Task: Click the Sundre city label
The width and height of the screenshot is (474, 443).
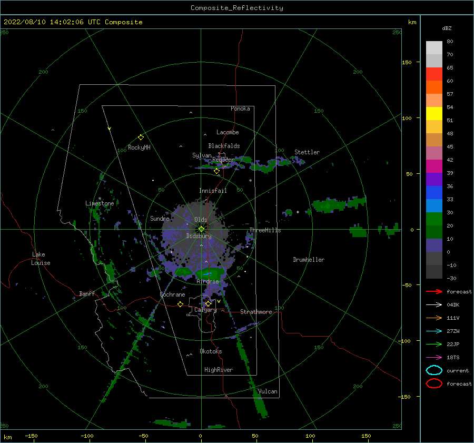Action: 160,218
